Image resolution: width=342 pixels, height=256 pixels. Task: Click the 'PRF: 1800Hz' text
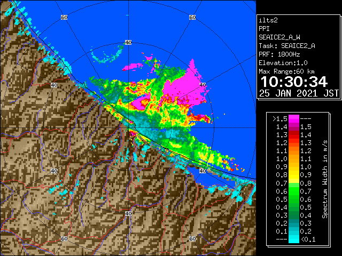click(x=279, y=54)
